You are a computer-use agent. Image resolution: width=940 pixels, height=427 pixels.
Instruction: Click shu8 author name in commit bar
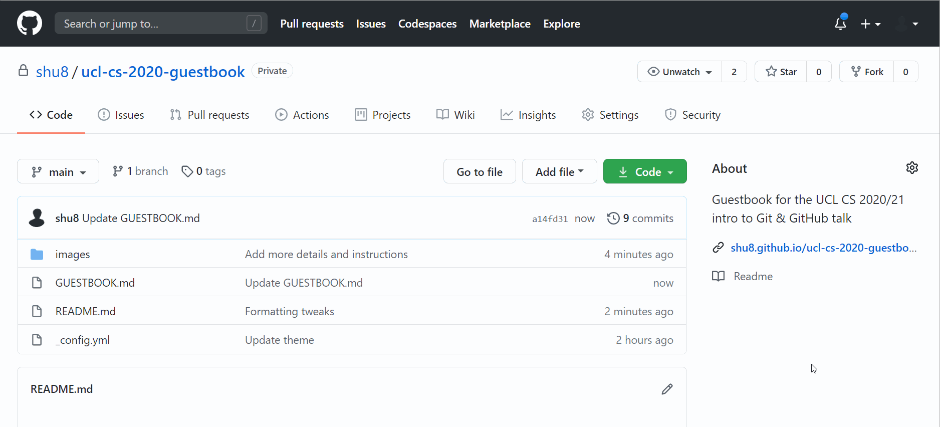67,218
